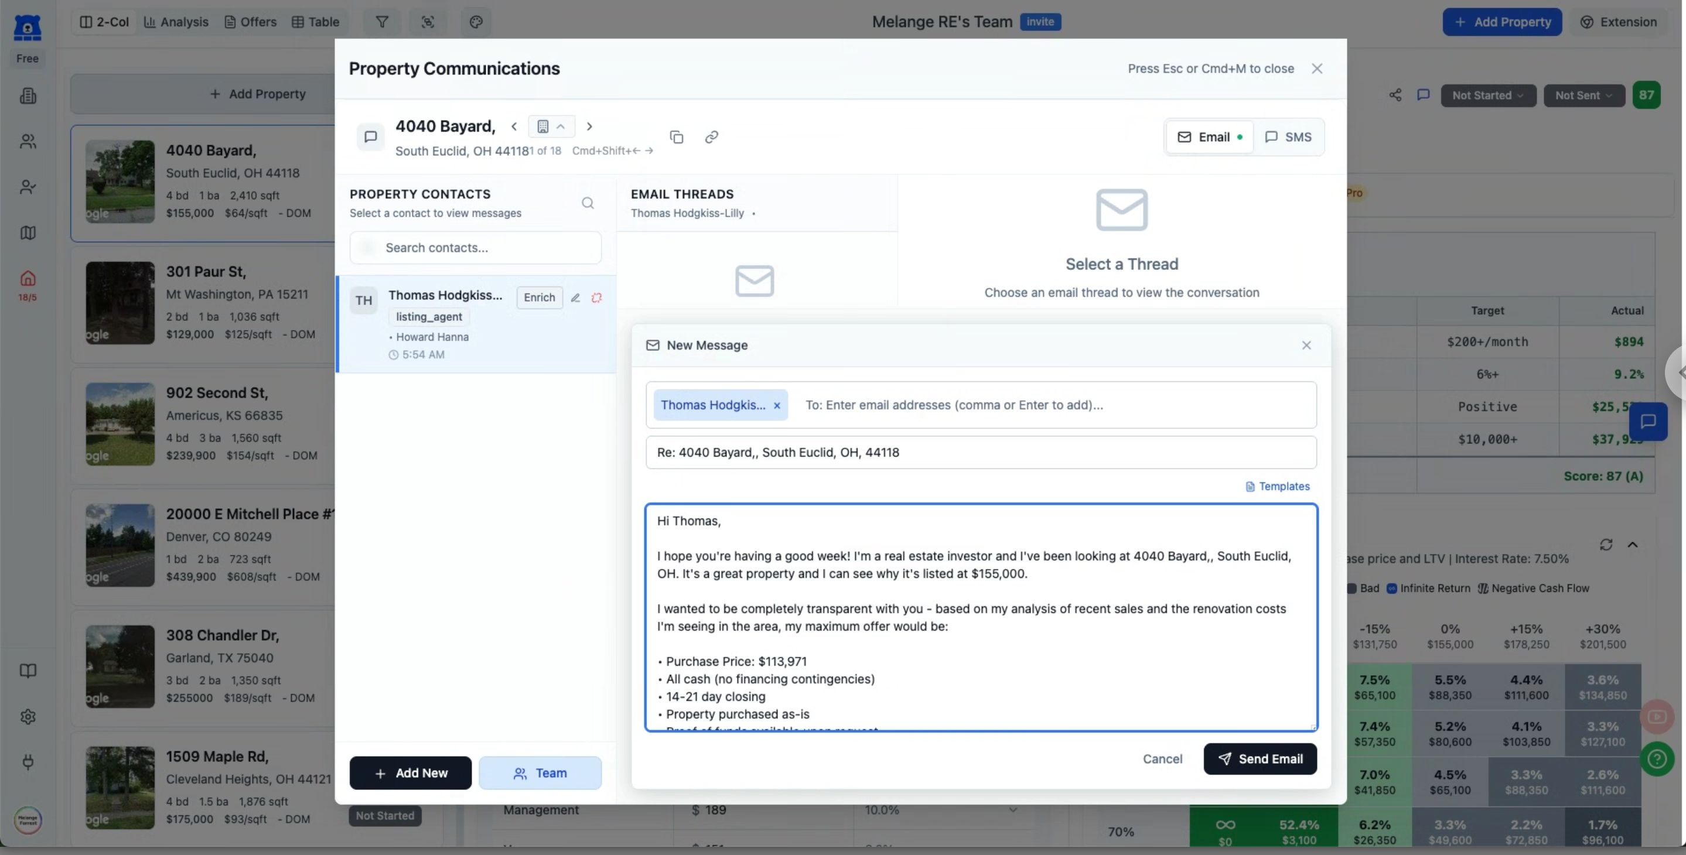Click the Search contacts input field
This screenshot has height=855, width=1686.
coord(475,248)
